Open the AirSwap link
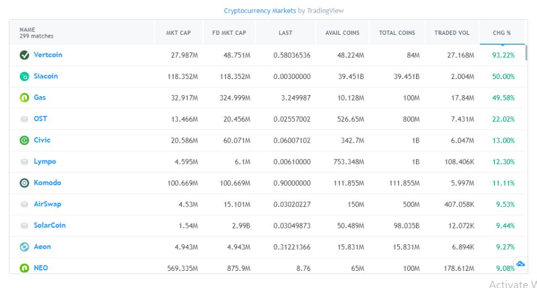The image size is (537, 288). (x=48, y=204)
